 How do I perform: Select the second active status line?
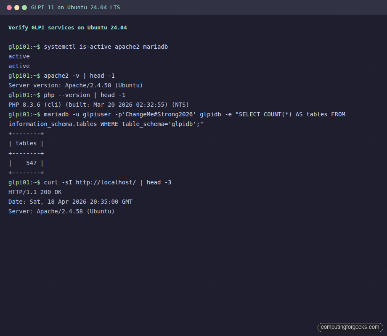(19, 66)
